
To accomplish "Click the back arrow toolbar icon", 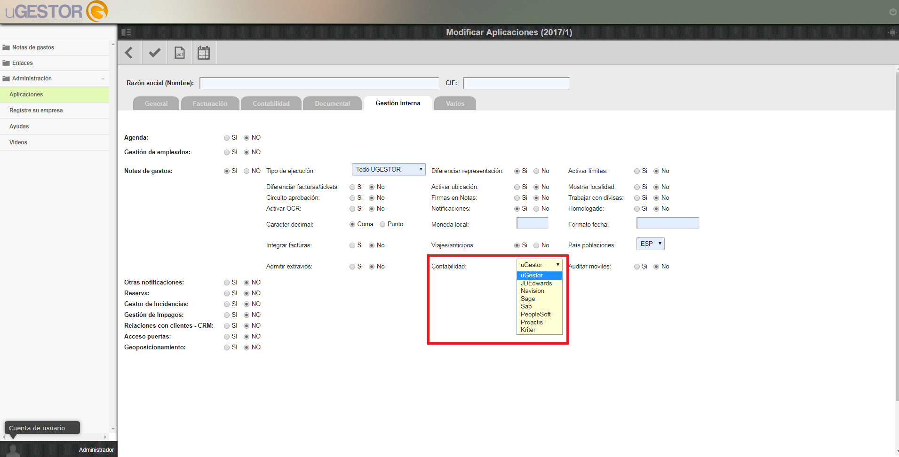I will (x=129, y=53).
